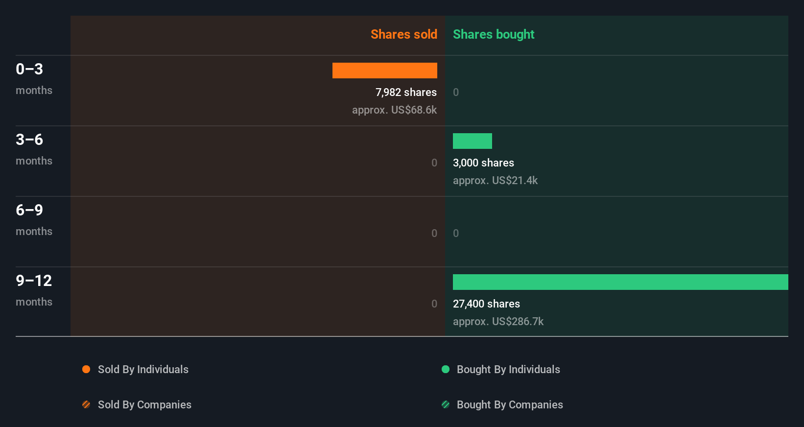
Task: Click the striped Sold By Companies legend icon
Action: coord(86,404)
